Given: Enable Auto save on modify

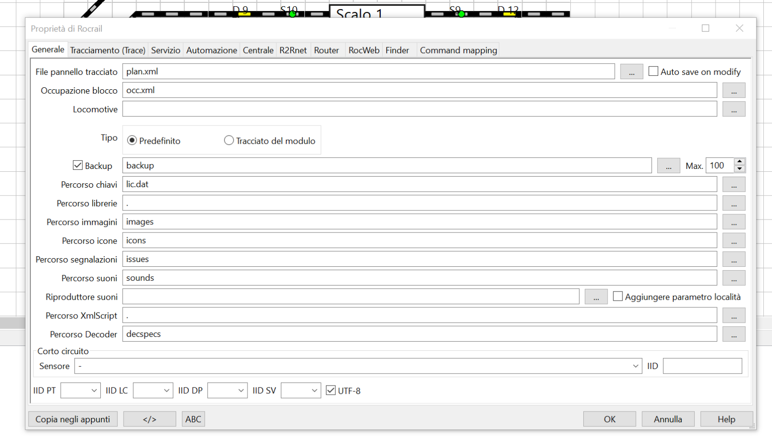Looking at the screenshot, I should pos(653,71).
